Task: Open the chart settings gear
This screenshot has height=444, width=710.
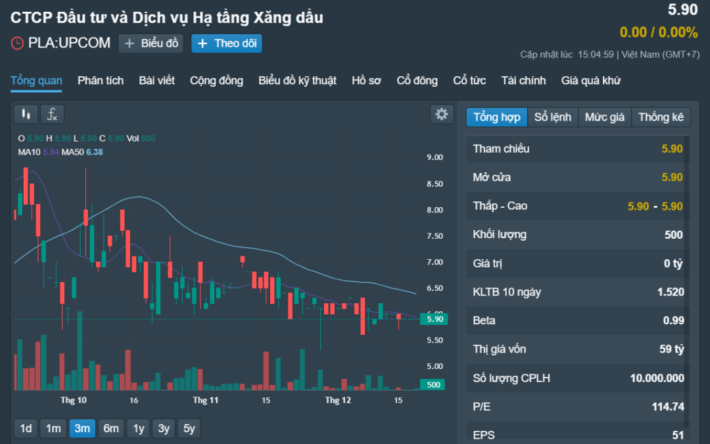Action: 441,114
